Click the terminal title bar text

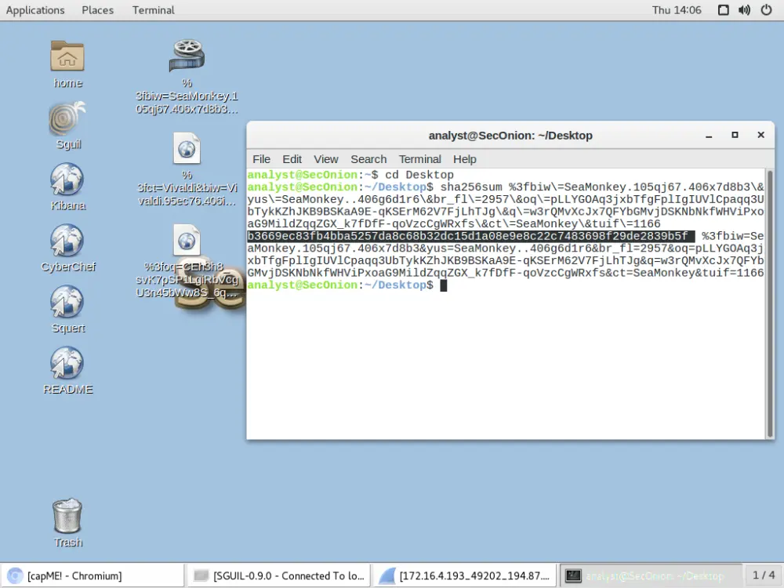coord(510,136)
